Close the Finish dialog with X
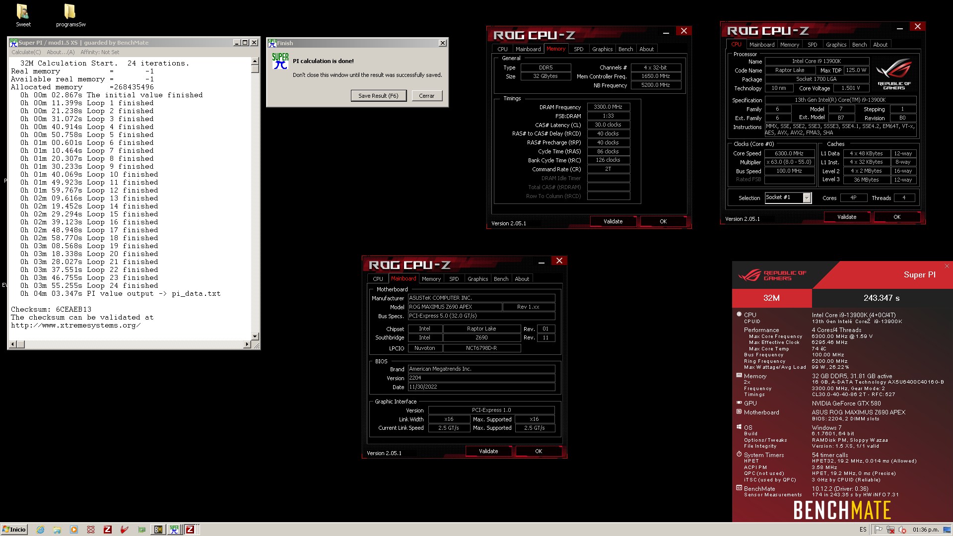This screenshot has width=953, height=536. pos(442,43)
